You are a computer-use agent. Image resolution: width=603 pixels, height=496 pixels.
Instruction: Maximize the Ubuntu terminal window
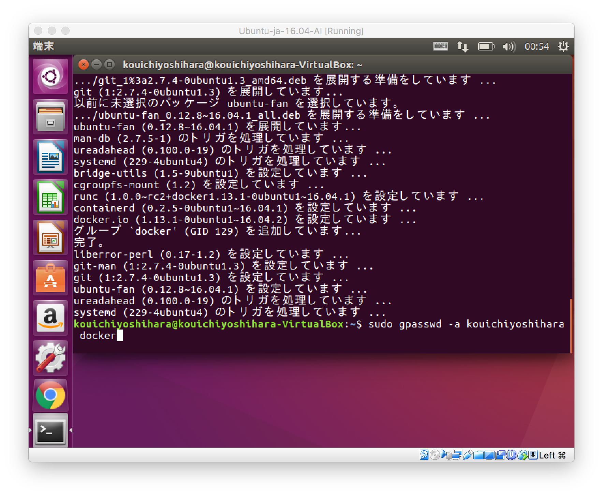pos(109,64)
